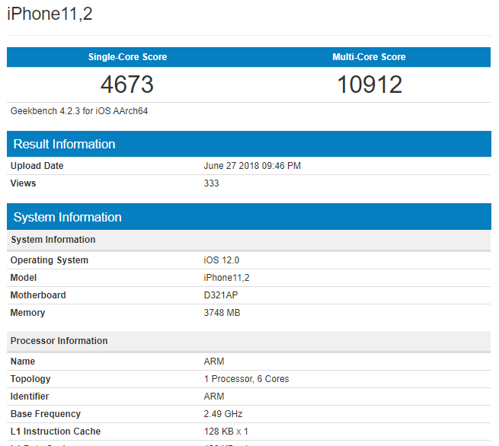Select the 3748 MB memory value
499x446 pixels.
tap(222, 313)
